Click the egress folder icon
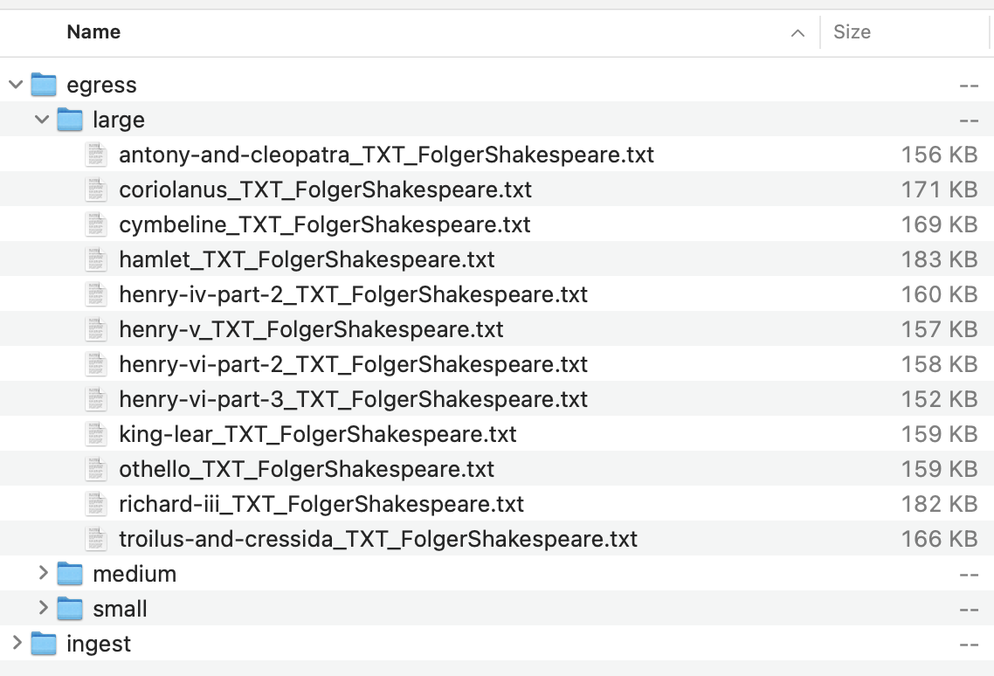Screen dimensions: 994x676 [x=44, y=85]
